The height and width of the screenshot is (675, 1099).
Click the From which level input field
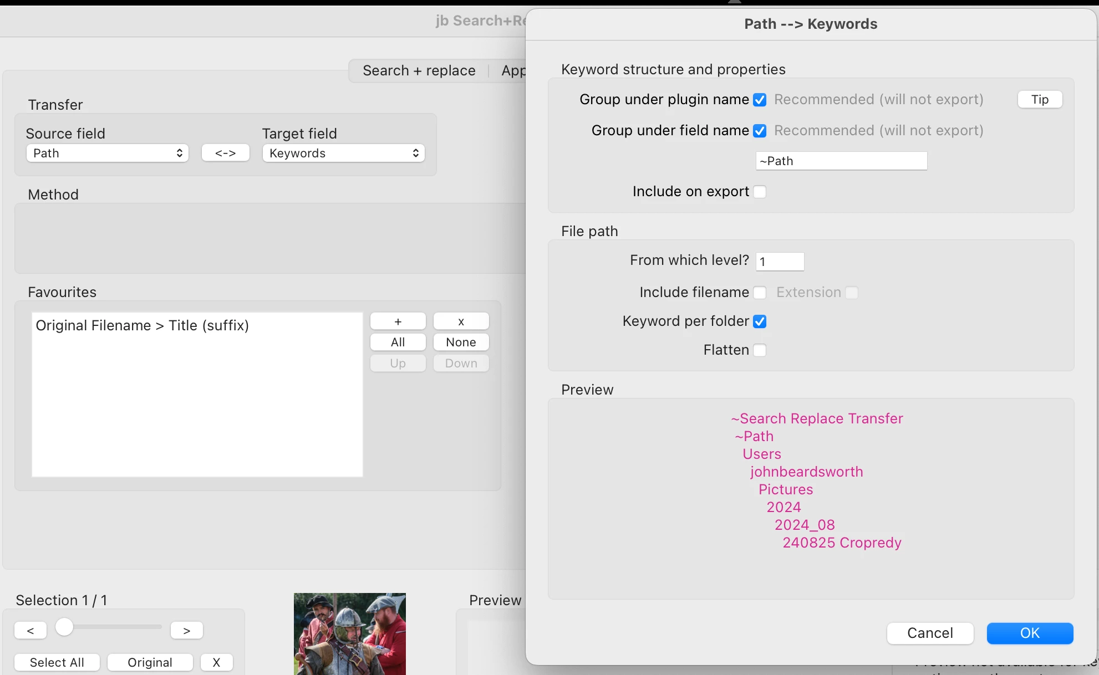[x=780, y=262]
